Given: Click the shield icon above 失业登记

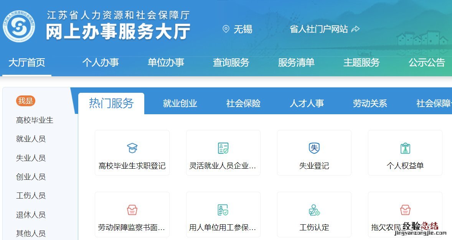Looking at the screenshot, I should click(x=314, y=148).
